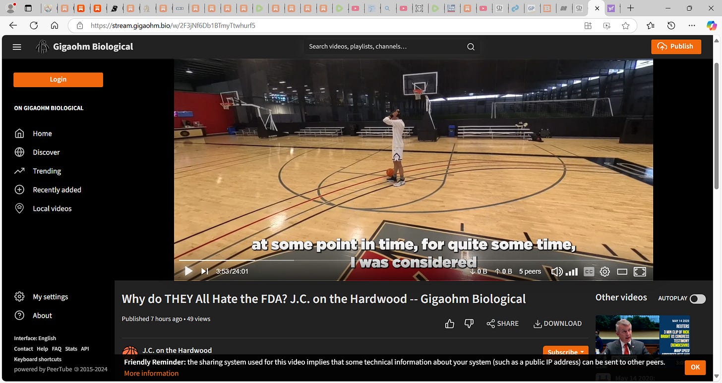Viewport: 722px width, 383px height.
Task: Close the current browser tab
Action: click(x=597, y=8)
